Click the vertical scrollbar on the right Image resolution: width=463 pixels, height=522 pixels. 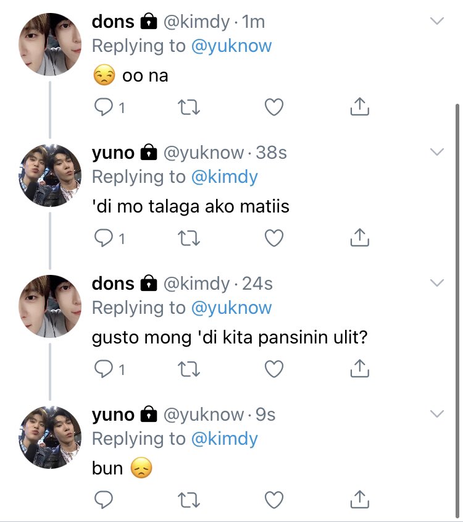[x=457, y=311]
